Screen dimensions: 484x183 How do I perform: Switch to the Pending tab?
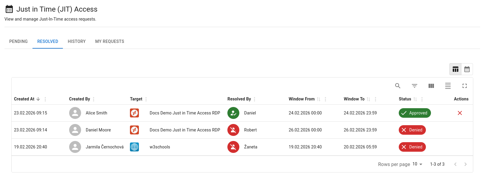18,41
